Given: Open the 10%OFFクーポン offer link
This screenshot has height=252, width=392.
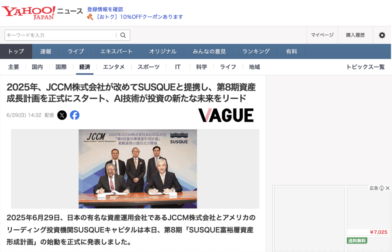Looking at the screenshot, I should coord(139,16).
